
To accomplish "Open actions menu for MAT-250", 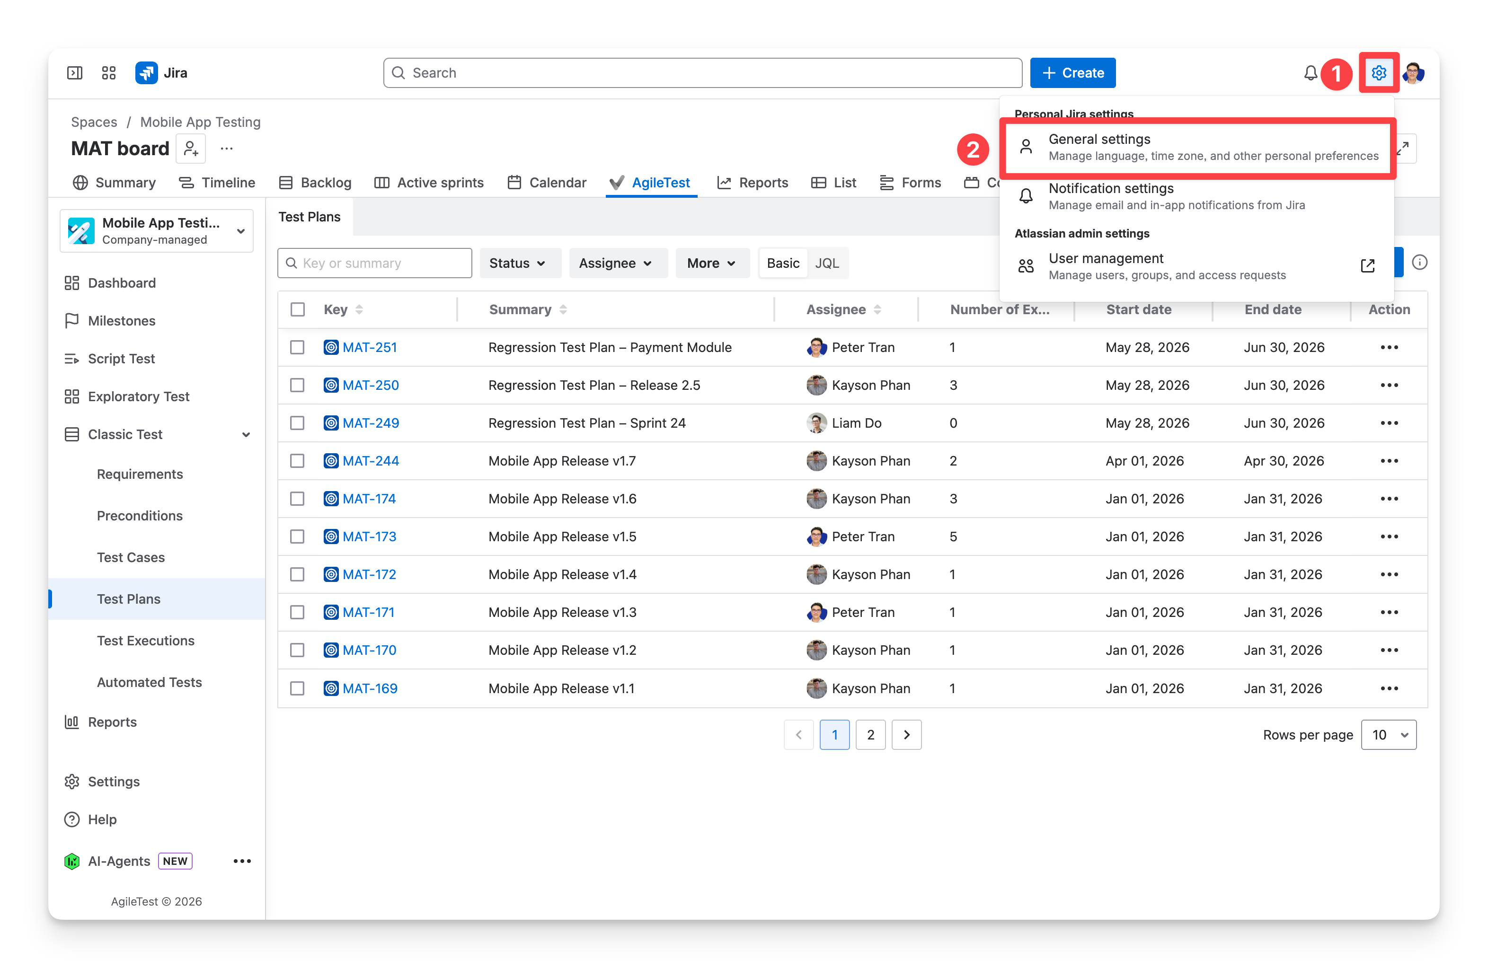I will pyautogui.click(x=1389, y=386).
